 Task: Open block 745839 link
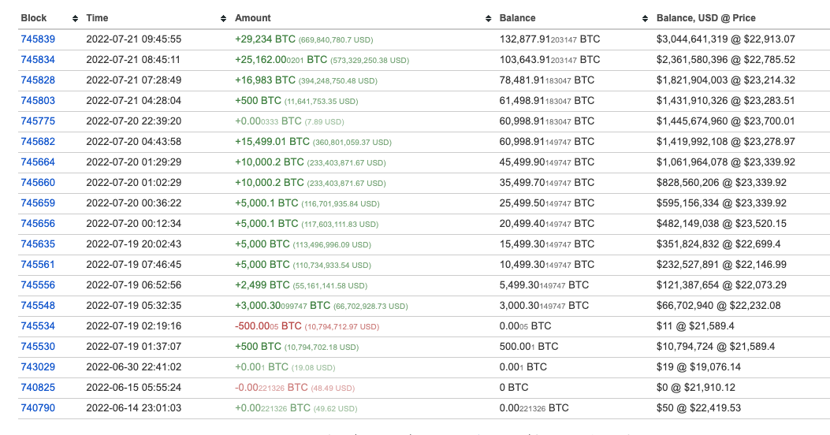(38, 39)
